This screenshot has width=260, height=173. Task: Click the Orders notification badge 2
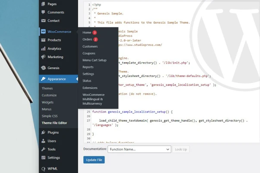coord(95,39)
